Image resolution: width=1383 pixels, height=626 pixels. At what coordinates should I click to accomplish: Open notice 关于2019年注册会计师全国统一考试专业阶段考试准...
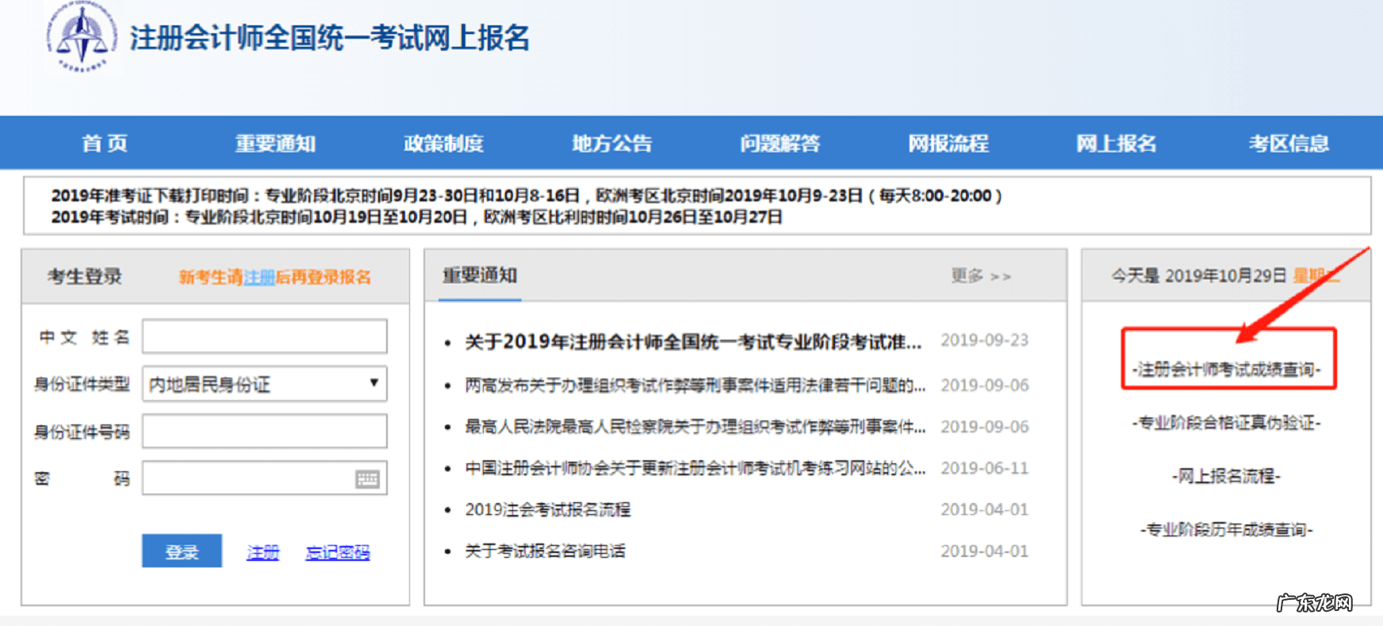coord(693,342)
